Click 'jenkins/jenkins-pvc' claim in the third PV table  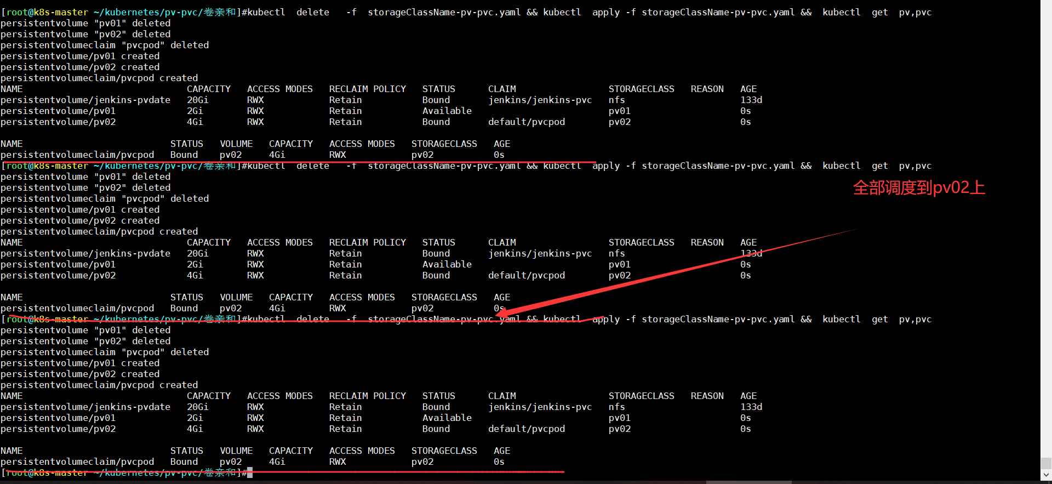coord(540,407)
